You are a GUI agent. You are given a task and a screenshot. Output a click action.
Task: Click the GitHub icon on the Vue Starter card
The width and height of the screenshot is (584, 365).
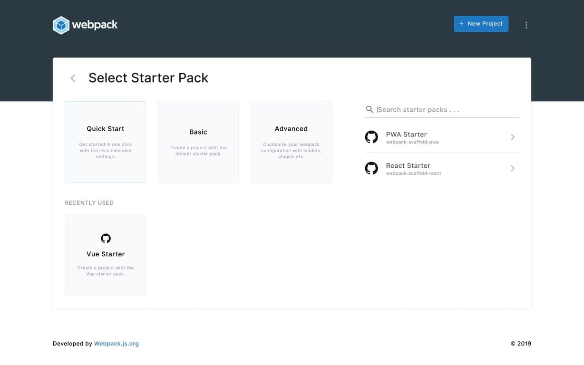point(105,238)
